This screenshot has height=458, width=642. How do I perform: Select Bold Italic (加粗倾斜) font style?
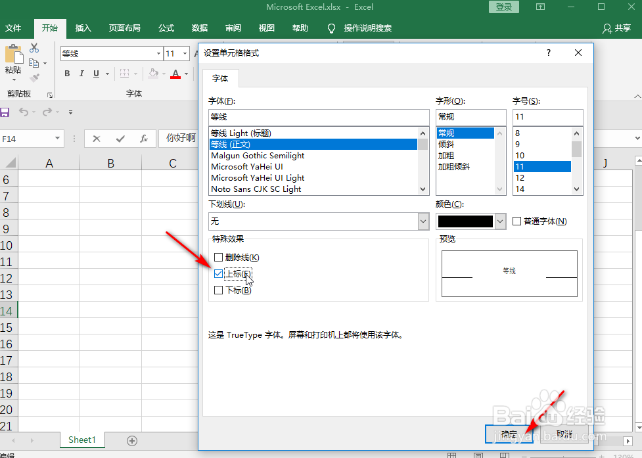(465, 167)
